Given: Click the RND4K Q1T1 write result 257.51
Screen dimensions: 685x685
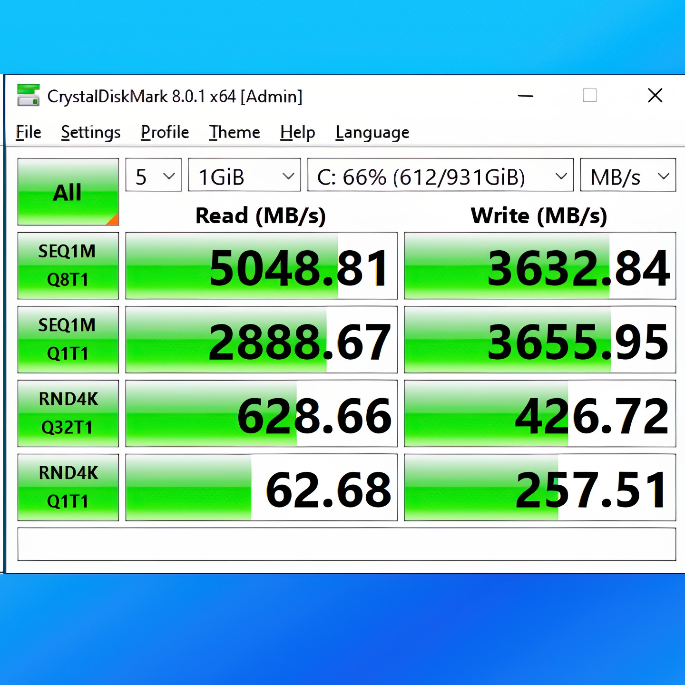Looking at the screenshot, I should pos(540,487).
